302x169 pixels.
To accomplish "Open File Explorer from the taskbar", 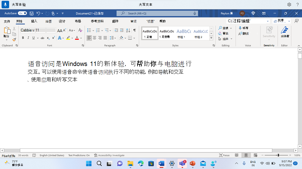I will [x=130, y=163].
